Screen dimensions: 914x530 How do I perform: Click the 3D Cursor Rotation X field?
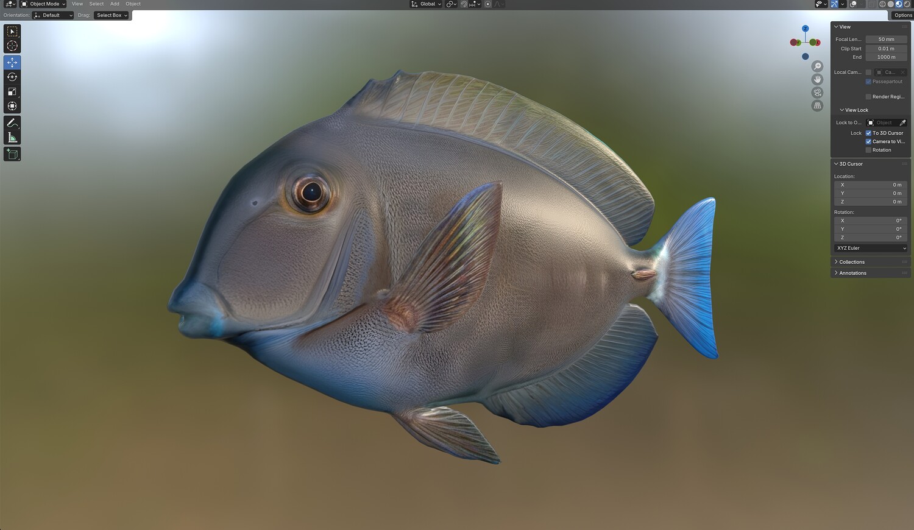(871, 221)
